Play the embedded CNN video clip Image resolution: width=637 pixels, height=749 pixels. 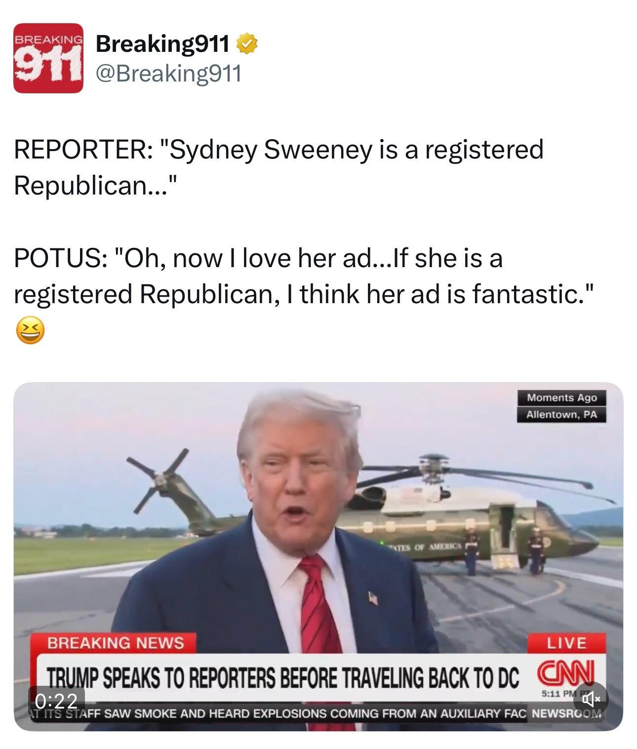pos(318,556)
